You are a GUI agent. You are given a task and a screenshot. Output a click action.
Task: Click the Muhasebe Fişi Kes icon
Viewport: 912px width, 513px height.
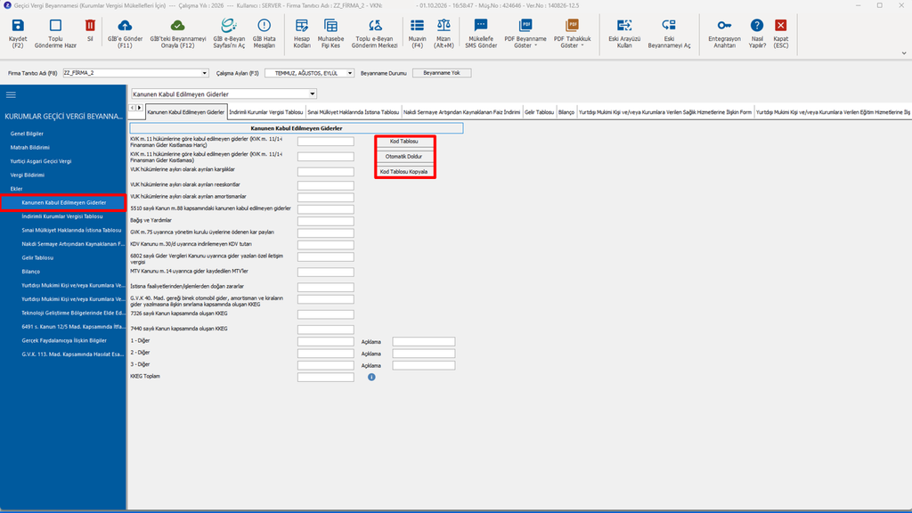[330, 26]
